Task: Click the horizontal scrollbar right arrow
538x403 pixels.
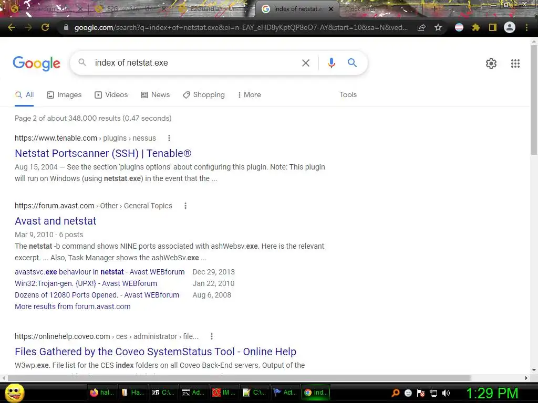Action: click(x=526, y=378)
